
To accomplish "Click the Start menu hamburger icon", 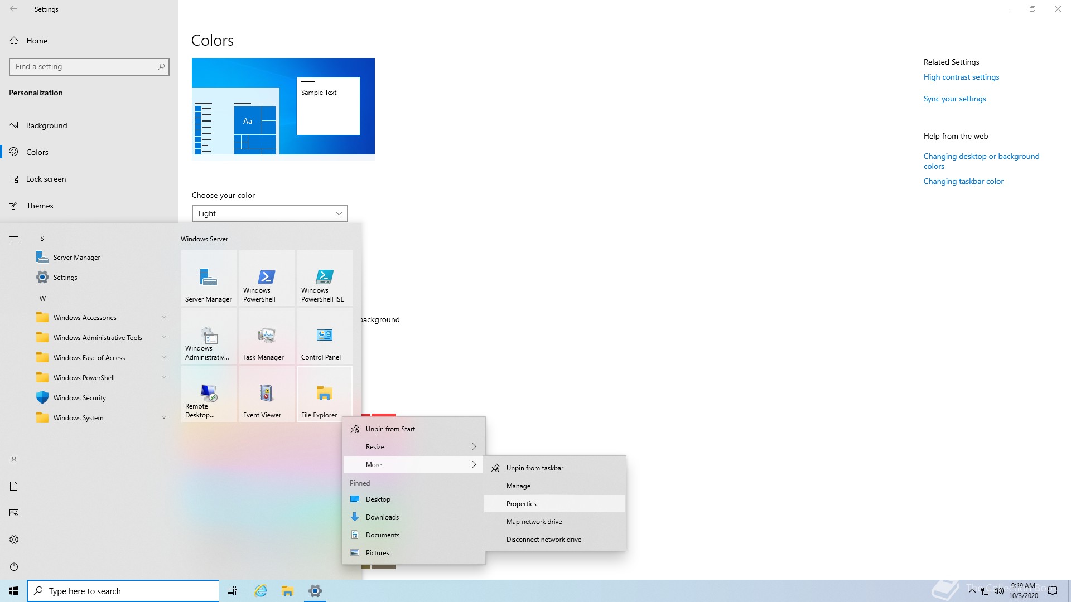I will [14, 239].
